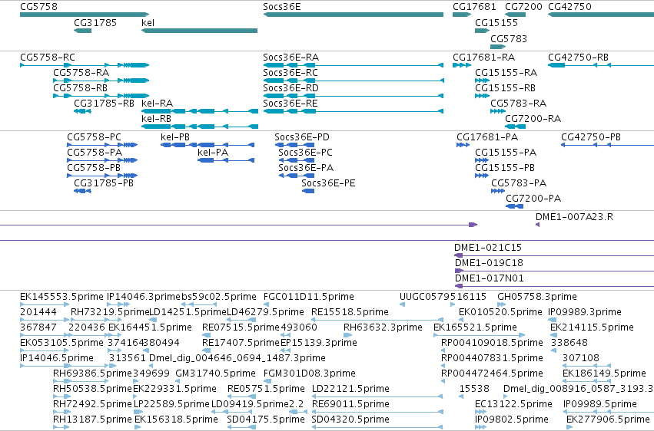This screenshot has height=431, width=654.
Task: Select the SD04320.5prime EST feature
Action: tap(377, 427)
